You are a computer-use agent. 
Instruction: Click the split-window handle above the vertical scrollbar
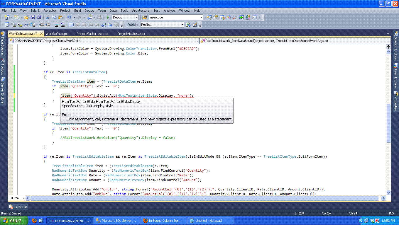tap(388, 47)
